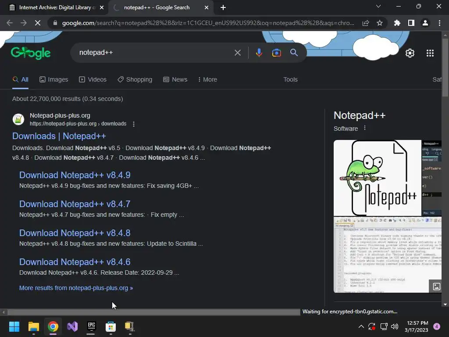449x337 pixels.
Task: Stop page loading with X button
Action: tap(38, 23)
